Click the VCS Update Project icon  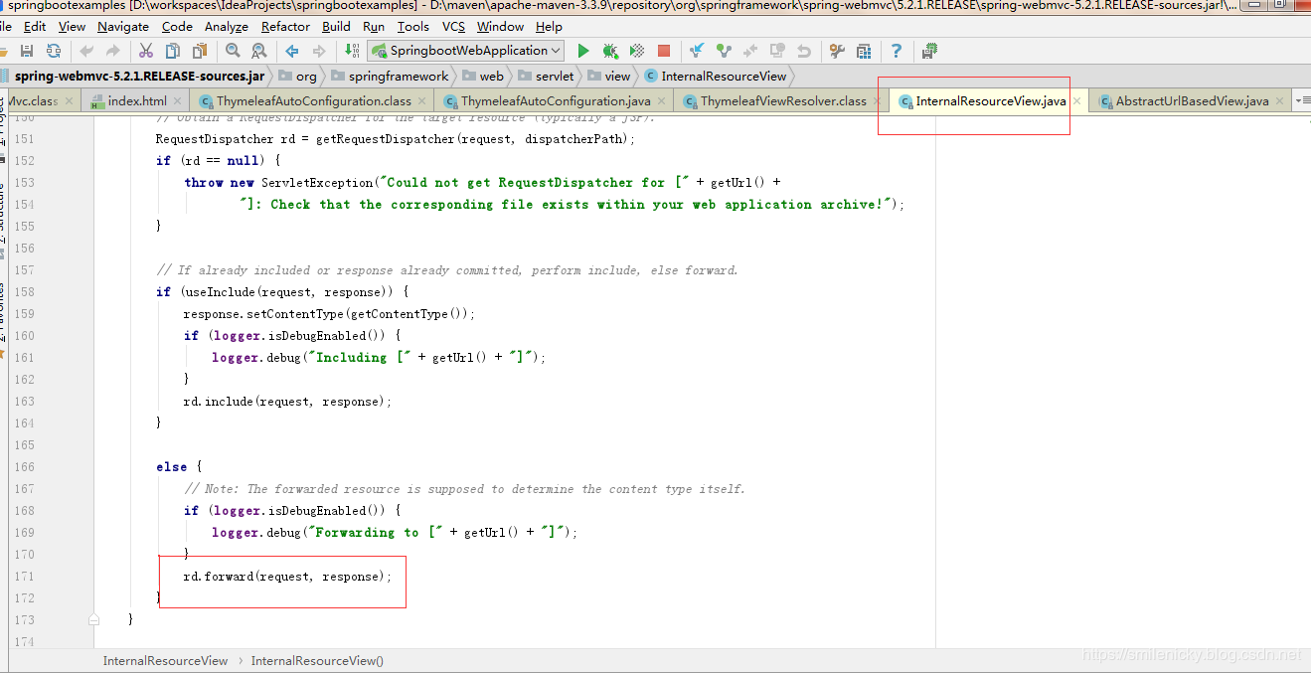coord(697,51)
